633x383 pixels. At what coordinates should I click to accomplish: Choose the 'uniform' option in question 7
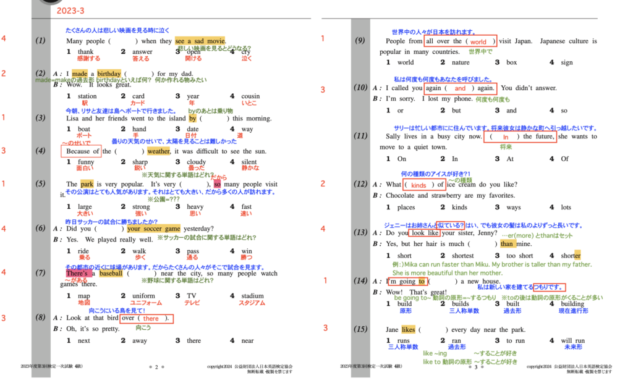(143, 296)
